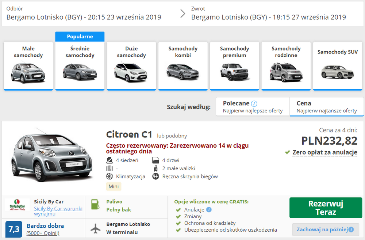Screen dimensions: 365x240
Task: Click the Mini class tag
Action: pyautogui.click(x=114, y=187)
